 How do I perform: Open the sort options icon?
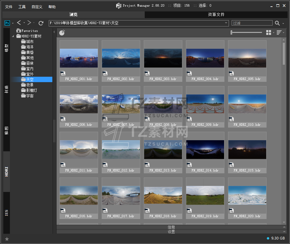[x=279, y=32]
